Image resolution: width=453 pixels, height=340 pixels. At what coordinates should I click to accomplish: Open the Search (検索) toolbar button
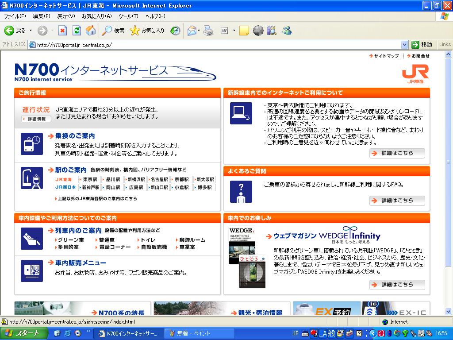coord(113,31)
